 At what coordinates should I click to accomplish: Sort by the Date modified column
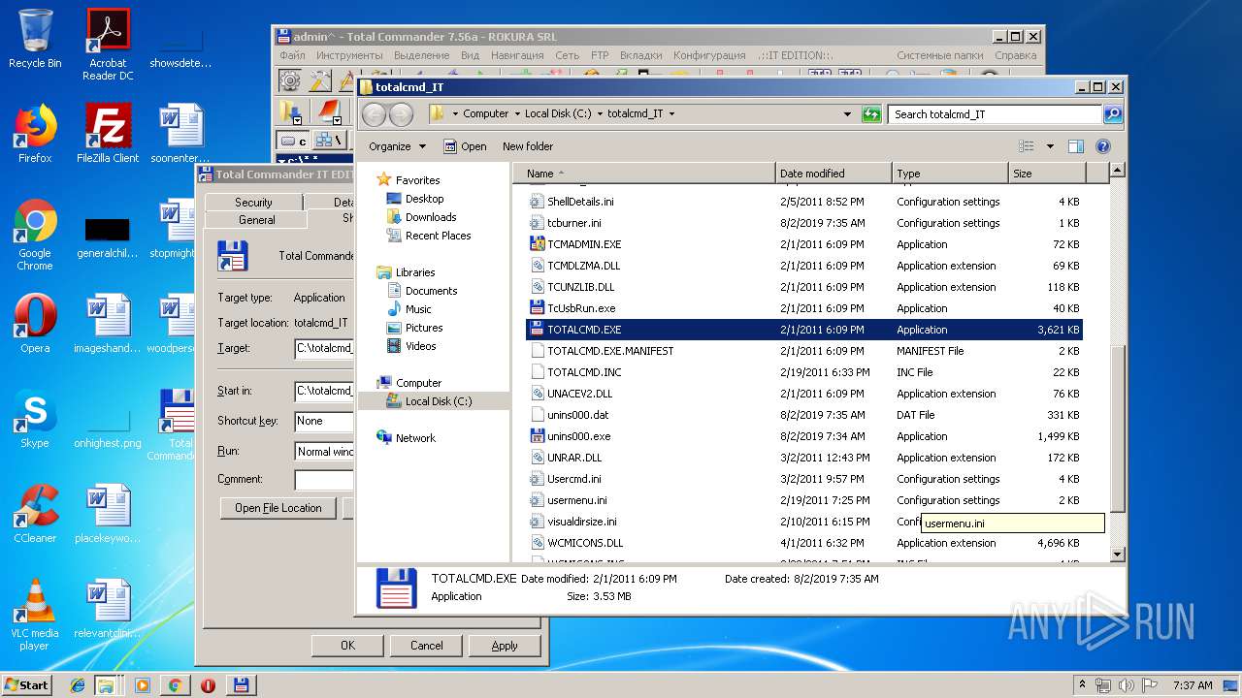(x=833, y=174)
